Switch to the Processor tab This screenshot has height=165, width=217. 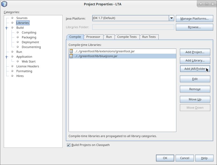pyautogui.click(x=93, y=37)
